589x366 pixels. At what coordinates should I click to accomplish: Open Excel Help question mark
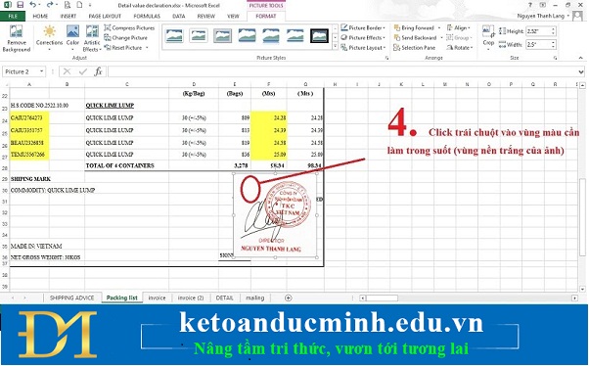[530, 5]
